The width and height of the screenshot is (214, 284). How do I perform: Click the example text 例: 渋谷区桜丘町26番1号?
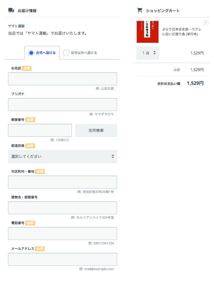[96, 192]
